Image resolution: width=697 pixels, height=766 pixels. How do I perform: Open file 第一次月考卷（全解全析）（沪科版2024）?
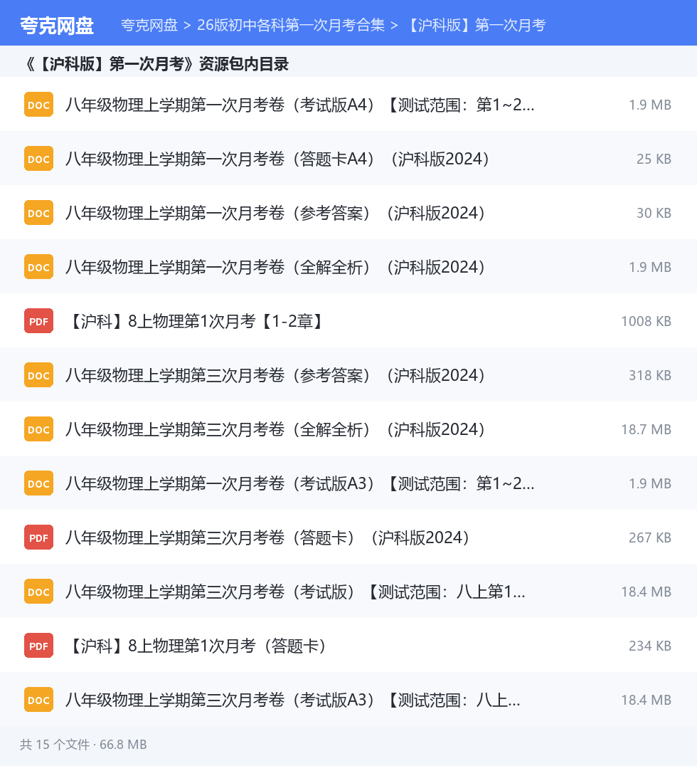point(275,267)
